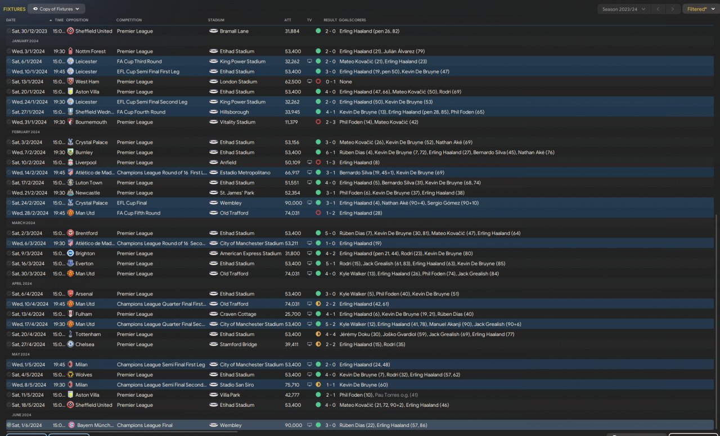
Task: Click the EFL Cup Final competition text
Action: (132, 203)
